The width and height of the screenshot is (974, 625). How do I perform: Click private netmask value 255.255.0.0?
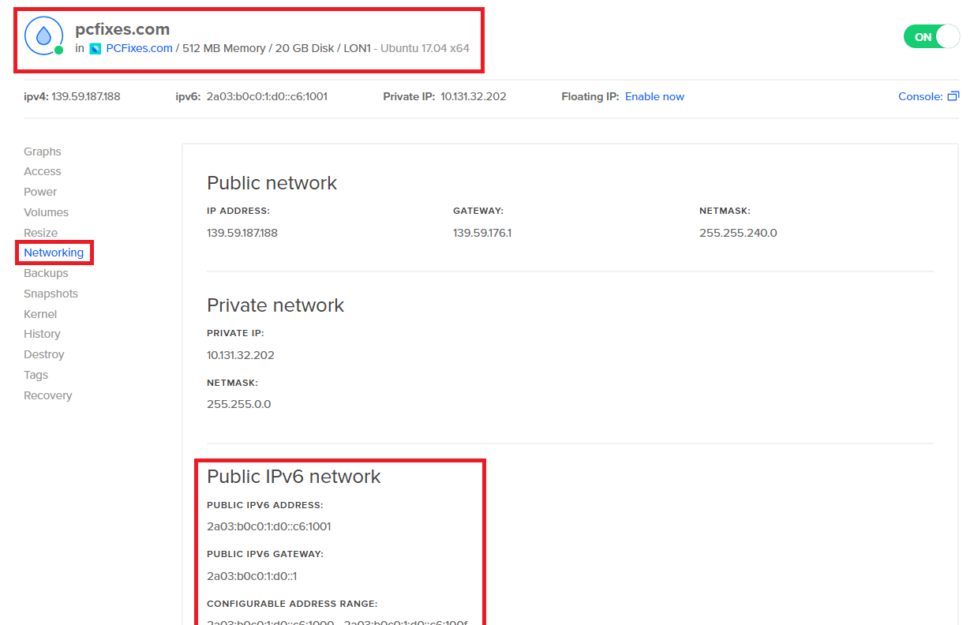[x=238, y=404]
